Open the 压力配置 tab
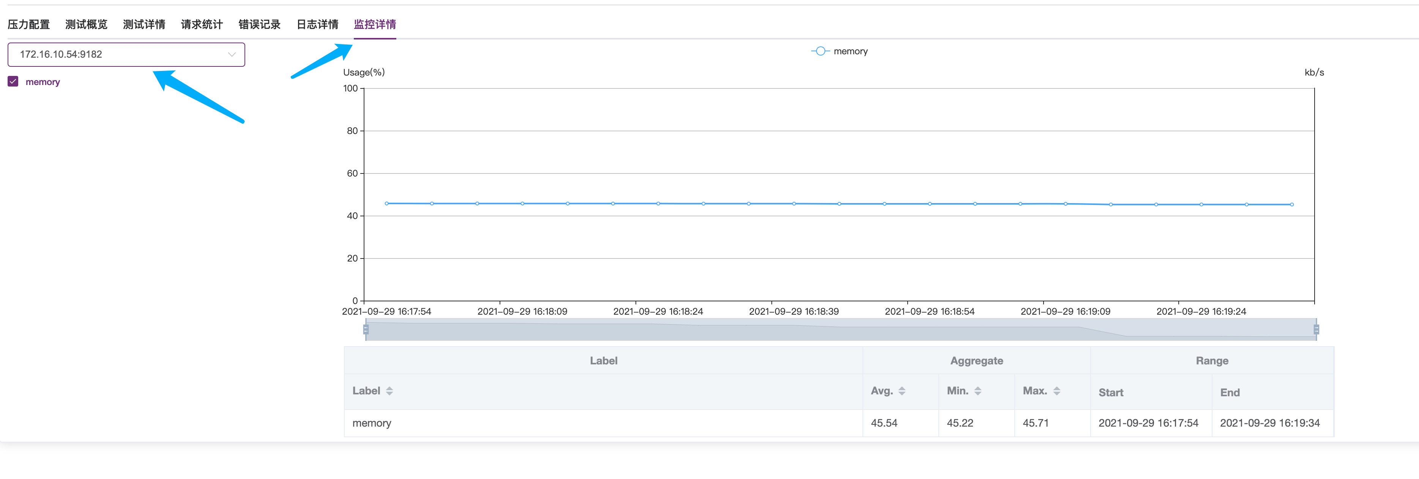This screenshot has height=479, width=1419. (28, 24)
